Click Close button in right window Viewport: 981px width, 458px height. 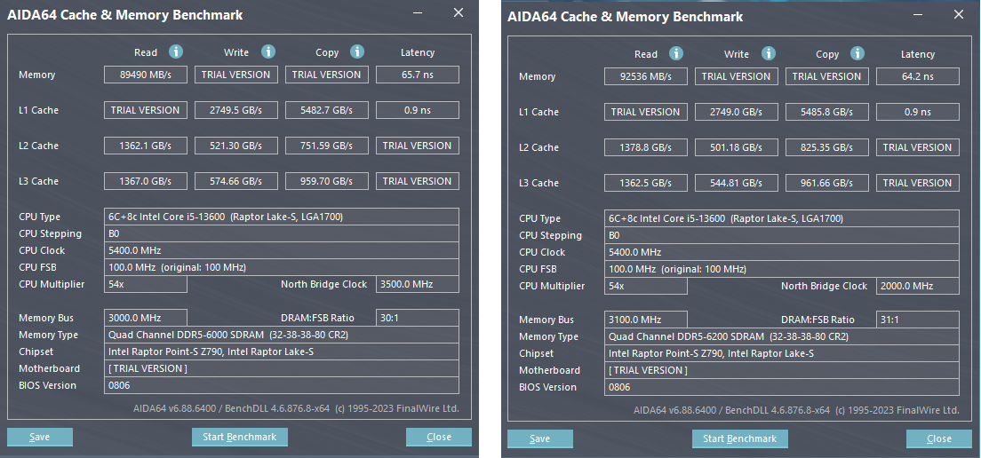coord(939,438)
